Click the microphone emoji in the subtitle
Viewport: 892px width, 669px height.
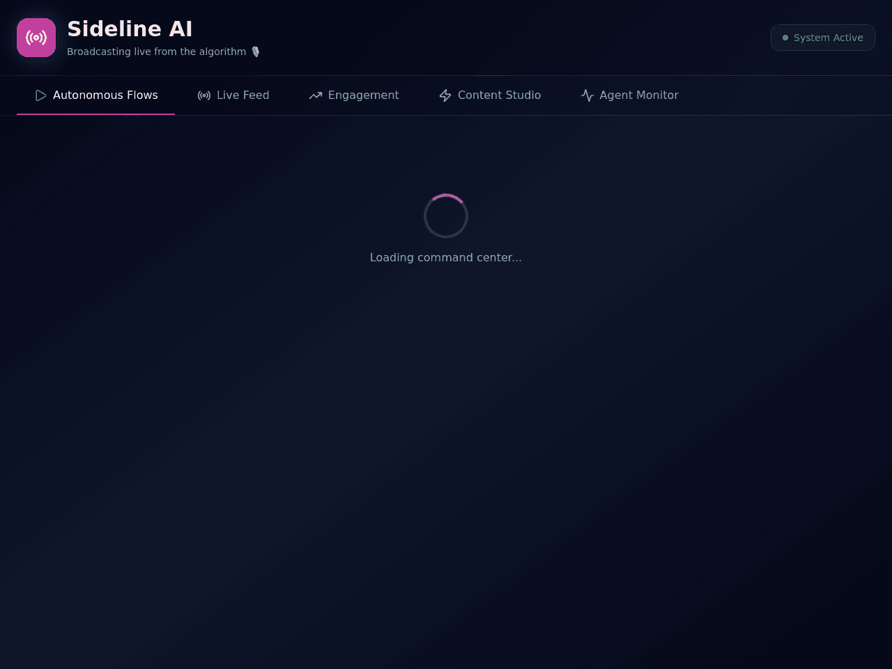pos(255,52)
